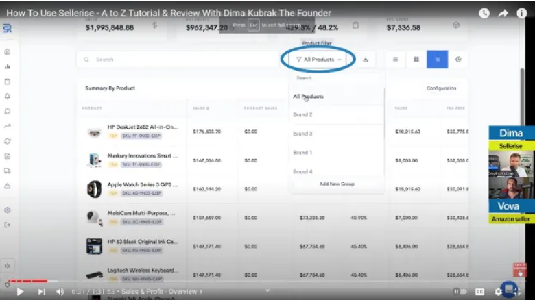Expand the Sales & Profit chapter chevron
This screenshot has height=300, width=535.
click(x=200, y=292)
